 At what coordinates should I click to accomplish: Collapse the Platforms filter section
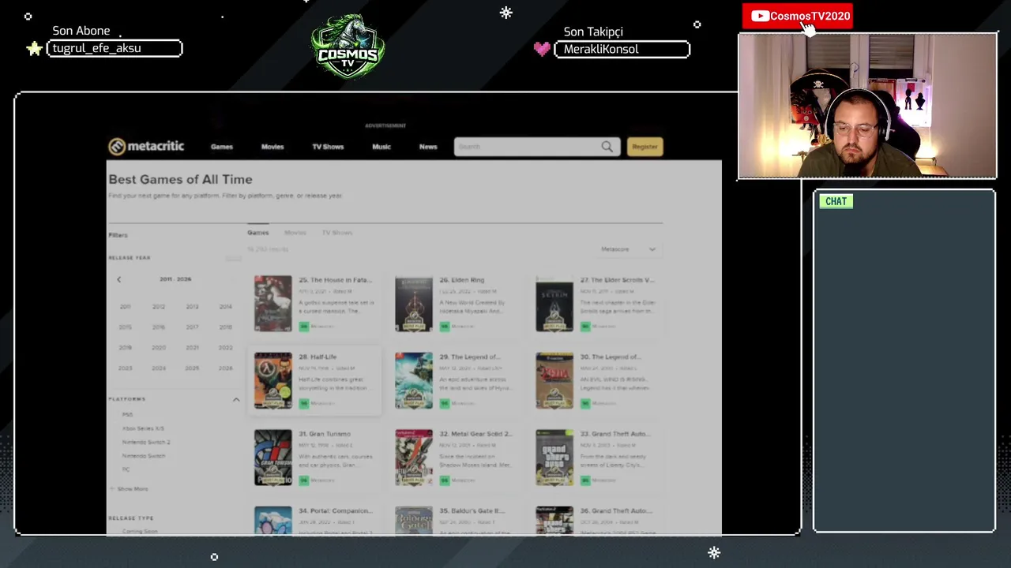click(236, 399)
